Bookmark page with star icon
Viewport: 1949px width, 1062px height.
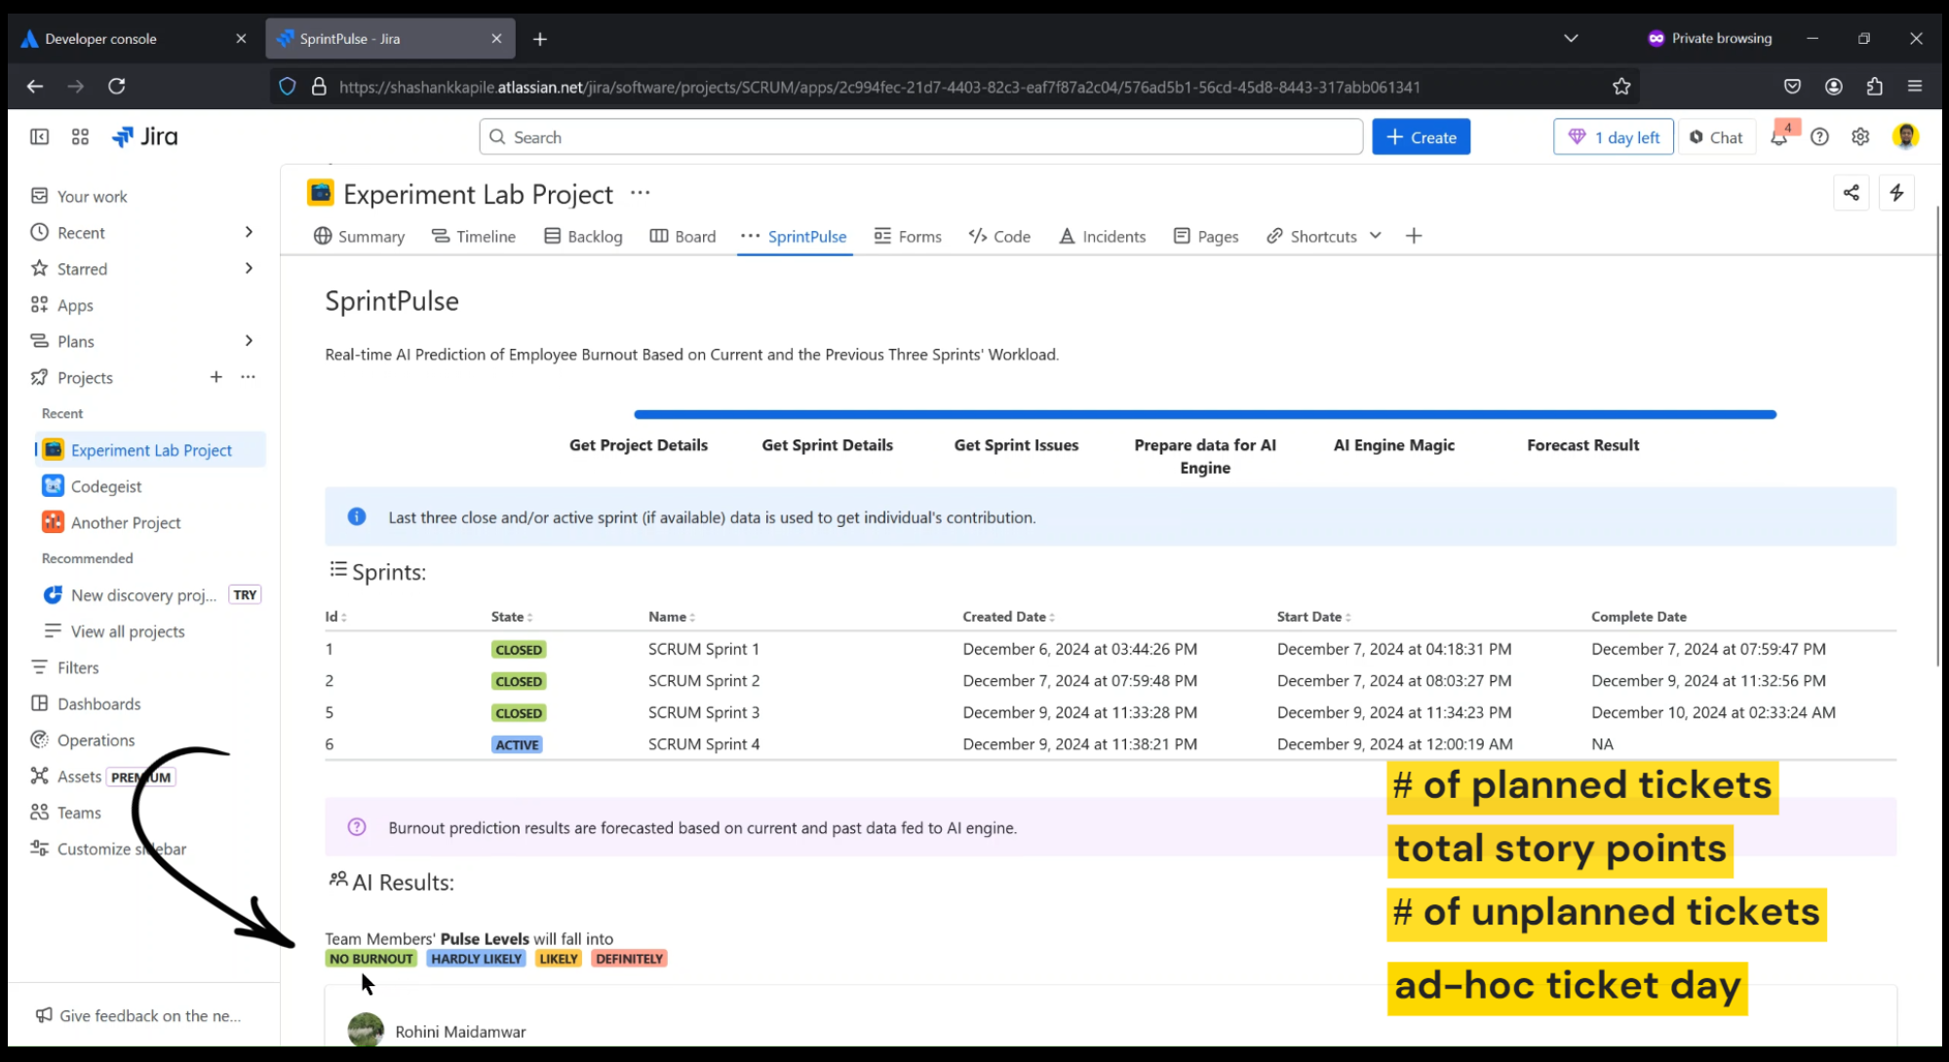point(1621,87)
